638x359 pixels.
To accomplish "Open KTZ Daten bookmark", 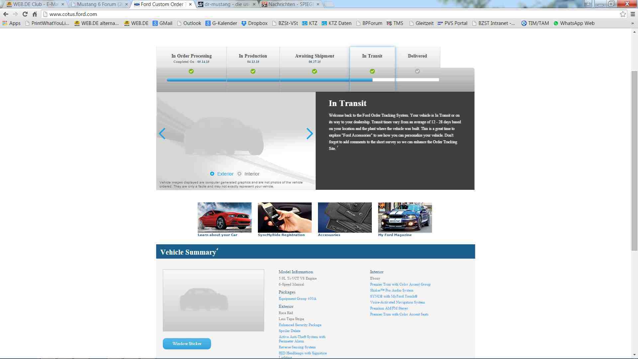I will pyautogui.click(x=336, y=23).
